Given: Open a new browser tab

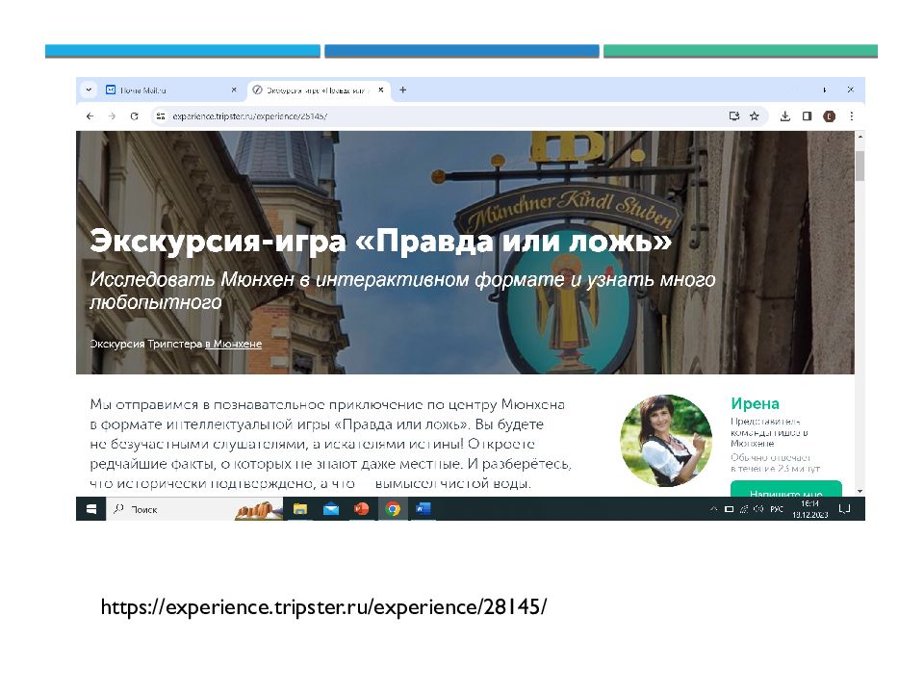Looking at the screenshot, I should (402, 90).
